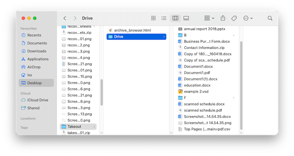Go back with the left chevron
The height and width of the screenshot is (156, 294).
65,18
